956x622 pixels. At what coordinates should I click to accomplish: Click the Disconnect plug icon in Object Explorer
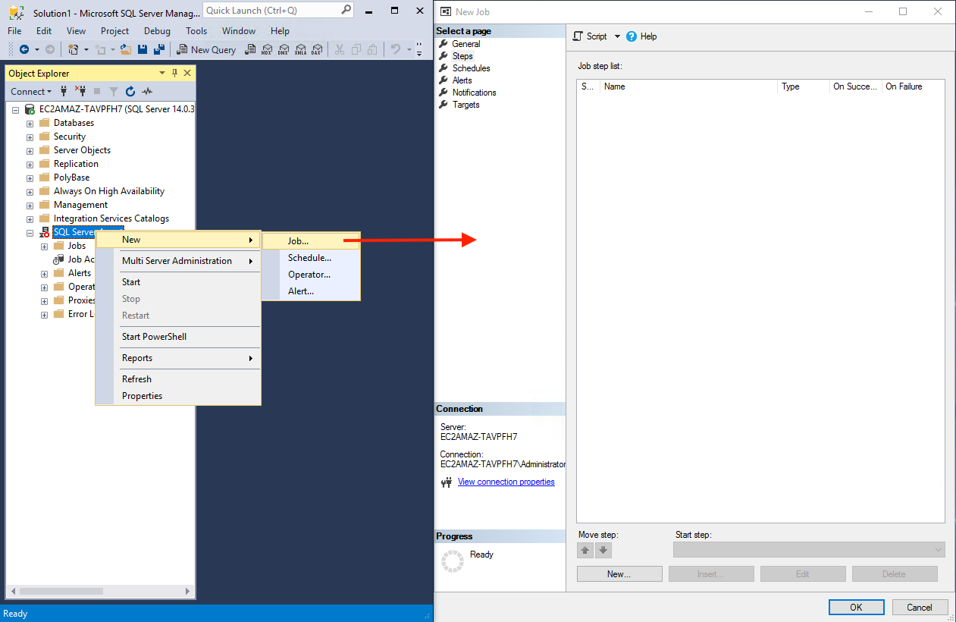80,92
